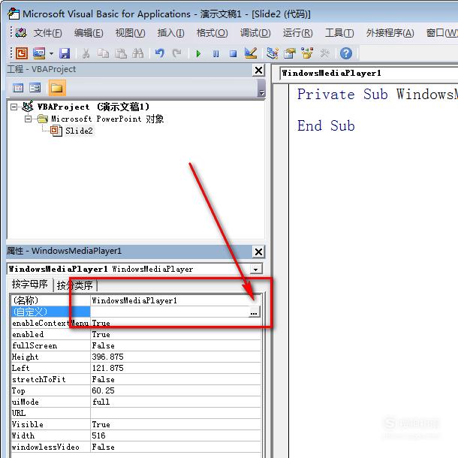Select Slide2 in project tree
Viewport: 458px width, 458px height.
coord(79,131)
